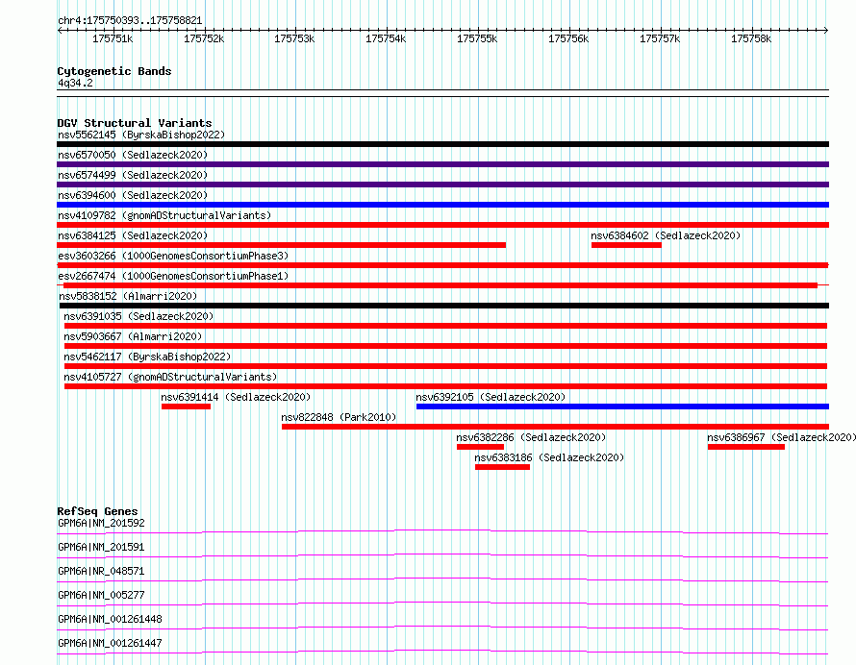This screenshot has width=856, height=665.
Task: Click the 'DGV Structural Variants' track heading
Action: 135,123
